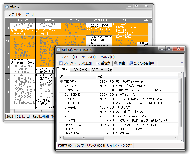Click left arrow of 番組表 horizontal scrollbar
Viewport: 191px width, 154px height.
(x=12, y=111)
